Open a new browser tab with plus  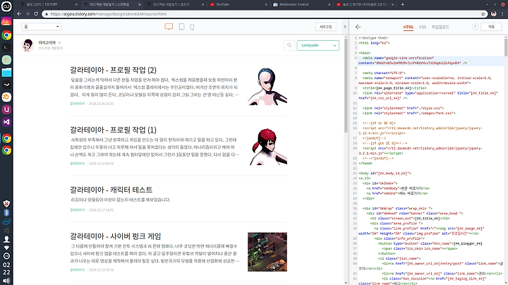click(402, 4)
